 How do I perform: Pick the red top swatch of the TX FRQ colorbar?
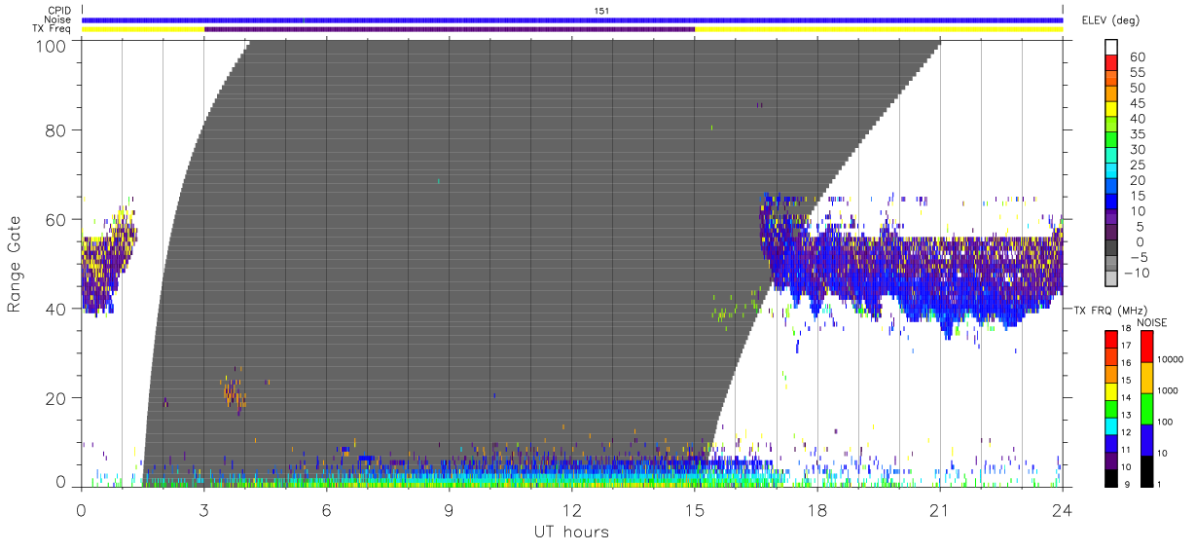click(1111, 339)
